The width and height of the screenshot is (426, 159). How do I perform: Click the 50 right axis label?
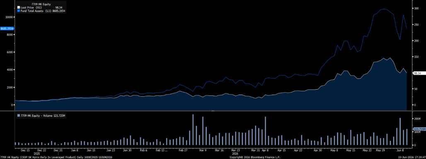point(415,89)
